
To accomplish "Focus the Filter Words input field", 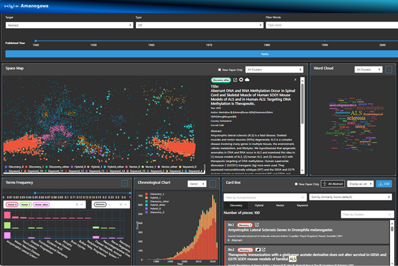I will pos(332,25).
